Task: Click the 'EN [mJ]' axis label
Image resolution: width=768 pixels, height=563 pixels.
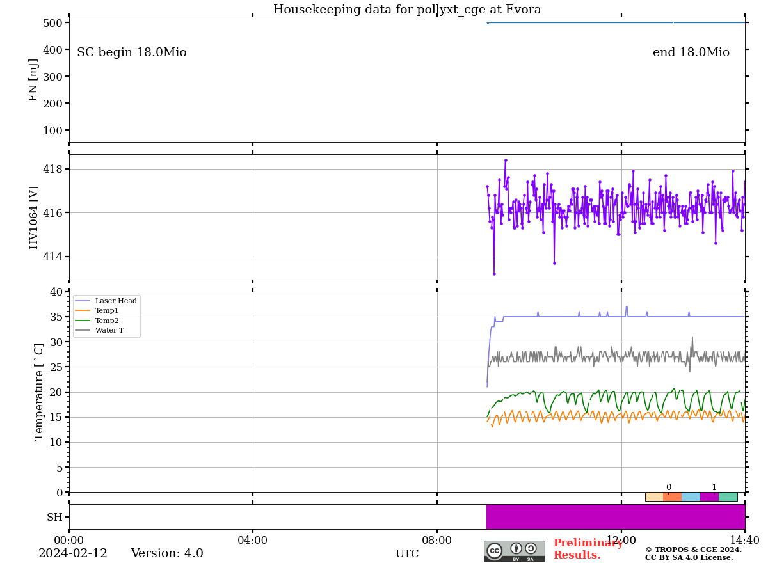Action: (34, 80)
